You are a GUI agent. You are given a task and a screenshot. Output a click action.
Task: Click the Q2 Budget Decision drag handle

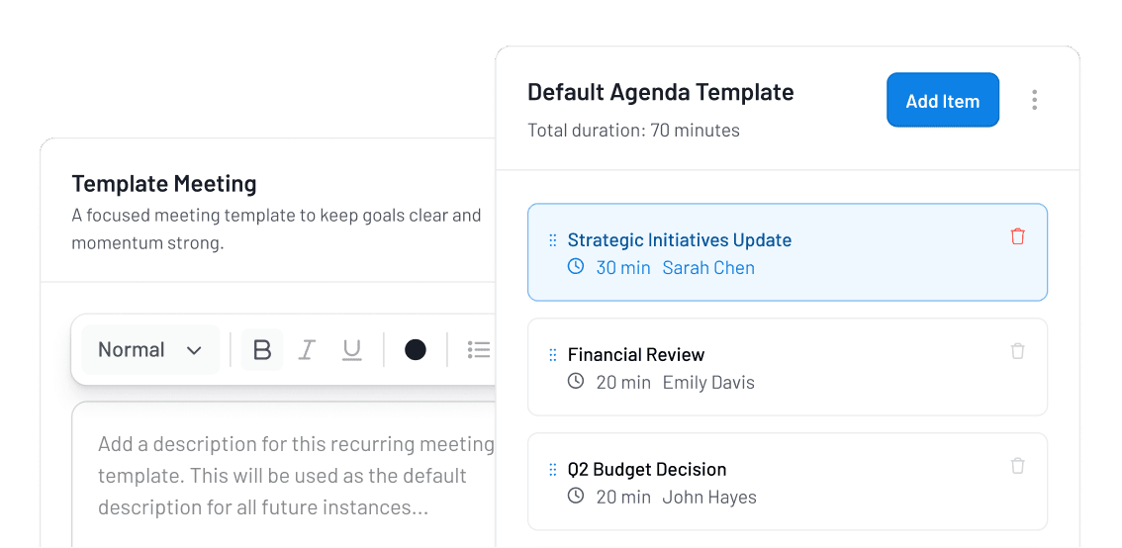553,470
